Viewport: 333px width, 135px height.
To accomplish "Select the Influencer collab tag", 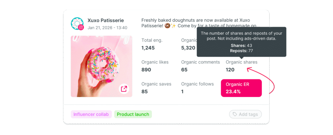I will tap(91, 115).
